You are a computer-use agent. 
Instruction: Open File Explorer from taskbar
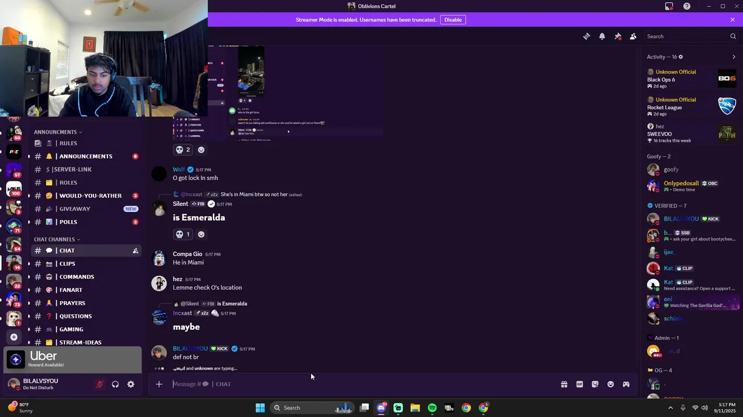click(x=415, y=408)
